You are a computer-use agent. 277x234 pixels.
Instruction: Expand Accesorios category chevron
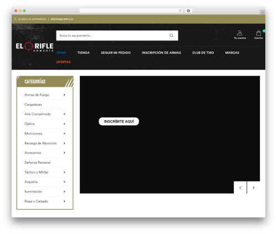point(64,153)
